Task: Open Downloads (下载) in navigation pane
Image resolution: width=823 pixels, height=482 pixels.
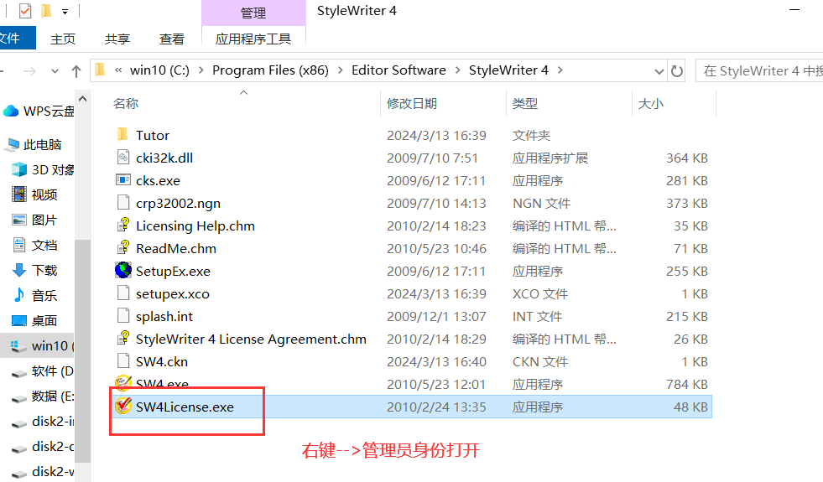Action: (x=34, y=270)
